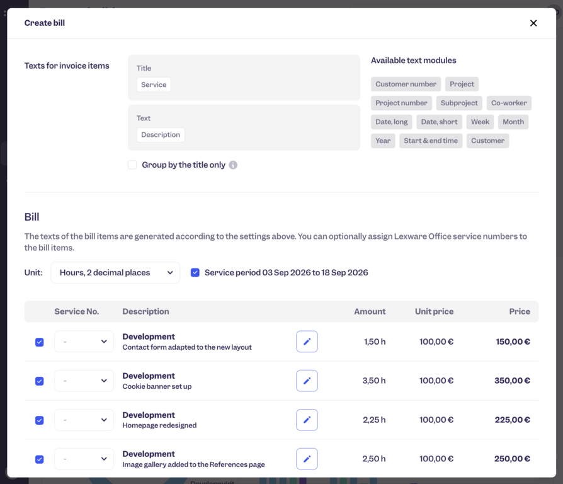Click the 3,50 h amount value
The height and width of the screenshot is (484, 563).
[374, 381]
